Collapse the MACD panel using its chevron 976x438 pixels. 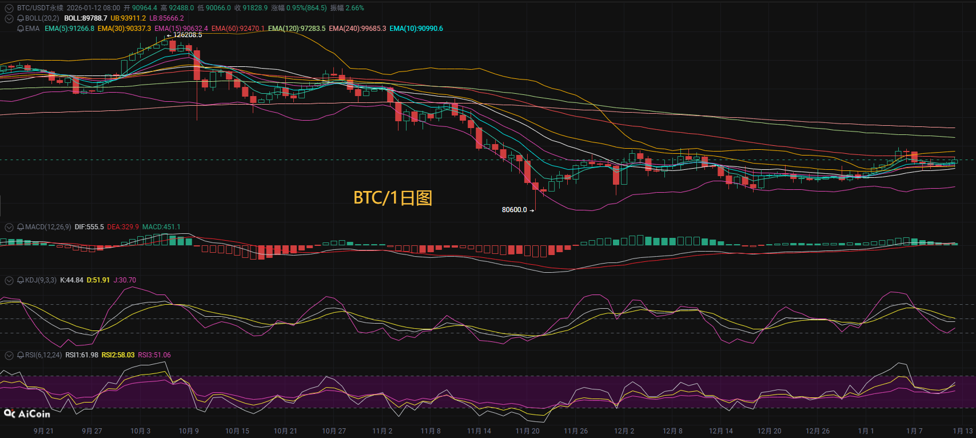coord(9,227)
